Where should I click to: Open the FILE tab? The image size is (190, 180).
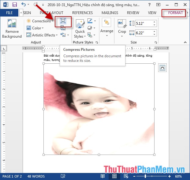click(x=9, y=13)
